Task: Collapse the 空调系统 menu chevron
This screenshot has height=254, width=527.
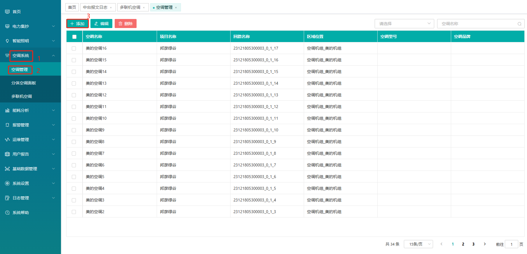Action: [x=53, y=55]
